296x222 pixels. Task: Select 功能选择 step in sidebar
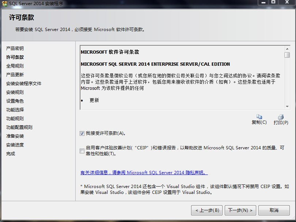tap(15, 110)
